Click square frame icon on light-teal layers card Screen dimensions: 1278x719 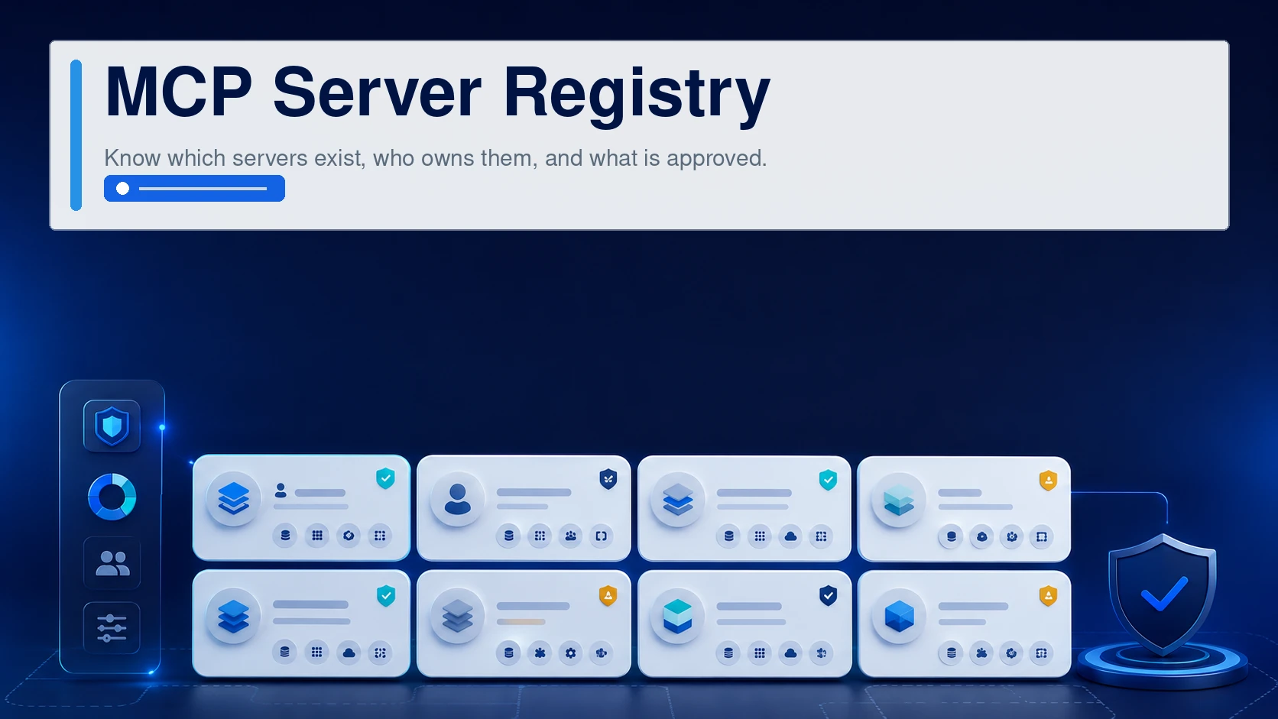pyautogui.click(x=1041, y=536)
